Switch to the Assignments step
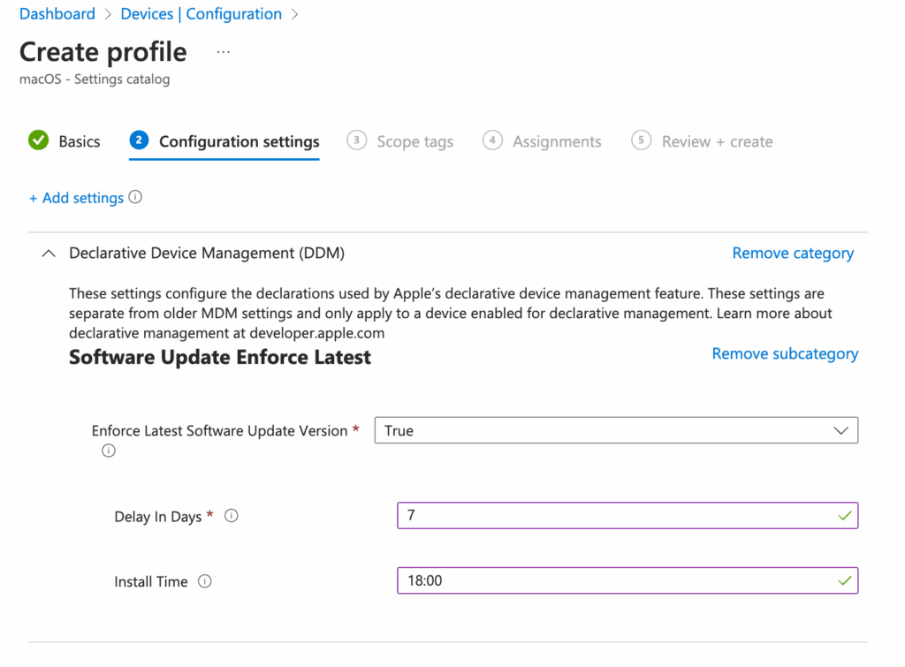This screenshot has width=905, height=667. click(557, 141)
